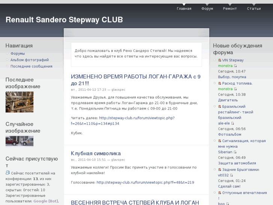Click the topic icon before Сигнализация
This screenshot has width=273, height=205.
(x=220, y=141)
